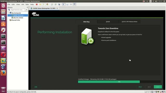Open the keyboard layout indicator
This screenshot has width=166, height=93.
click(150, 1)
